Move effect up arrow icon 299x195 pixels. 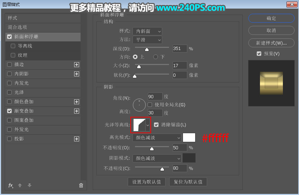[20, 185]
